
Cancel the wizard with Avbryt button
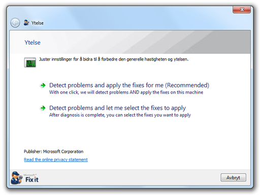(x=233, y=177)
